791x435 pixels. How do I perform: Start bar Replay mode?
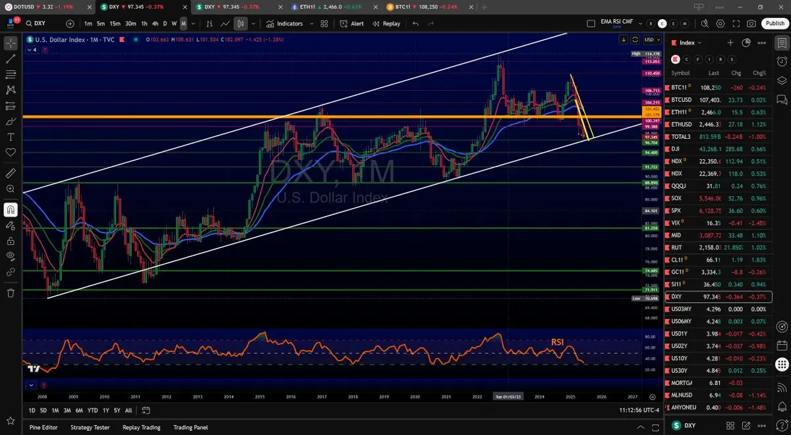click(x=386, y=24)
